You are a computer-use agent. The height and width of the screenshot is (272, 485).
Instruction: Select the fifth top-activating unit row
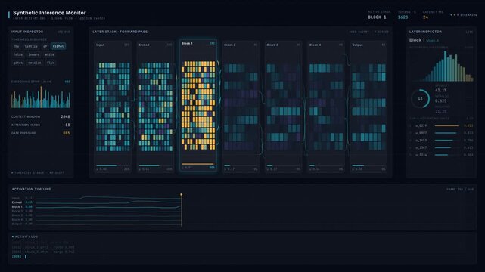pos(441,155)
